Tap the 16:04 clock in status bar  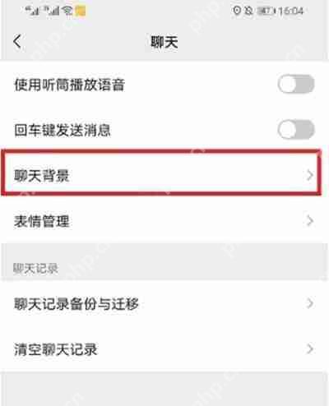(x=291, y=11)
